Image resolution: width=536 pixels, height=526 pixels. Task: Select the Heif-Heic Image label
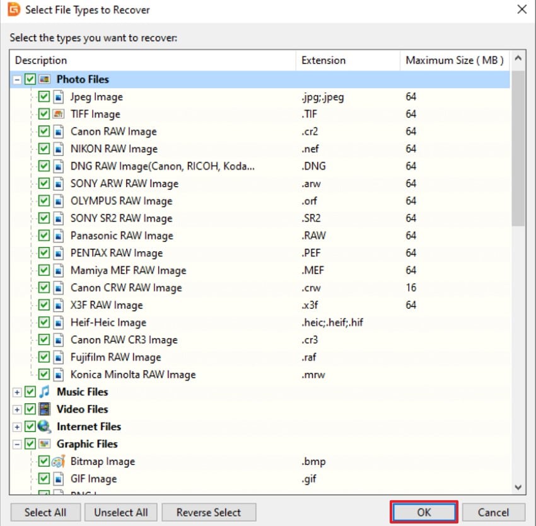[x=108, y=323]
